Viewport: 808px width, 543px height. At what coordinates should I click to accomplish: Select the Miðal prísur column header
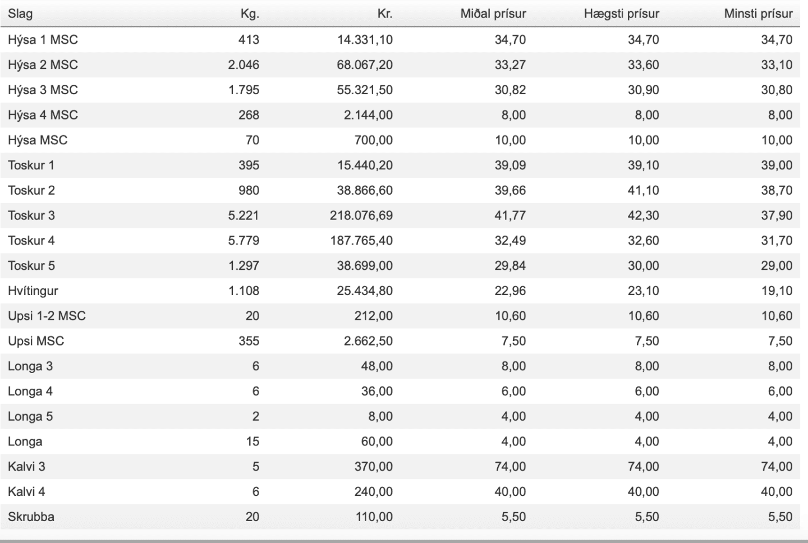point(493,14)
